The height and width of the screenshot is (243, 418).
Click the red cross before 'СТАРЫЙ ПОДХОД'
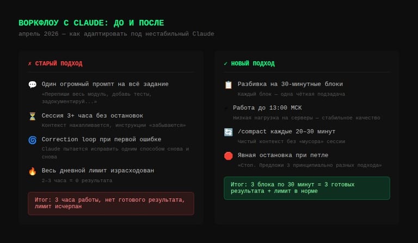pos(29,64)
